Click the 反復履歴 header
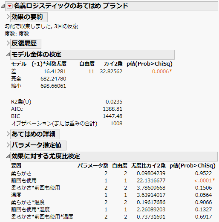 click(x=26, y=43)
